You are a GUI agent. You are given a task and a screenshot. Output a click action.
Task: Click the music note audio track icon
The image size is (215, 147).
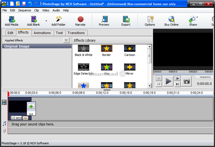pos(4,124)
